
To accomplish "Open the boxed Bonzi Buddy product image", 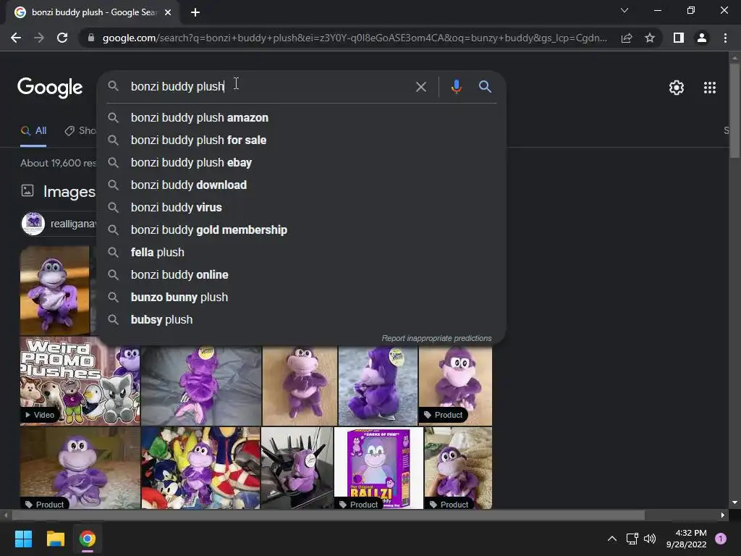I will click(378, 468).
